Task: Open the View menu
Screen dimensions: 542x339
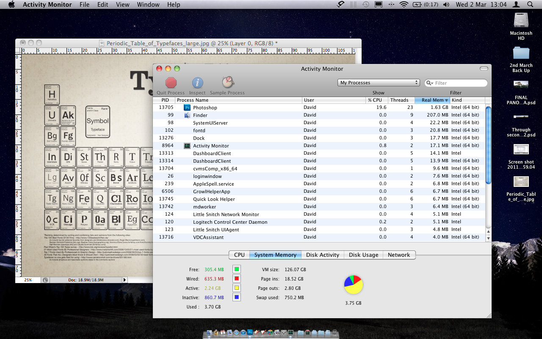Action: 123,5
